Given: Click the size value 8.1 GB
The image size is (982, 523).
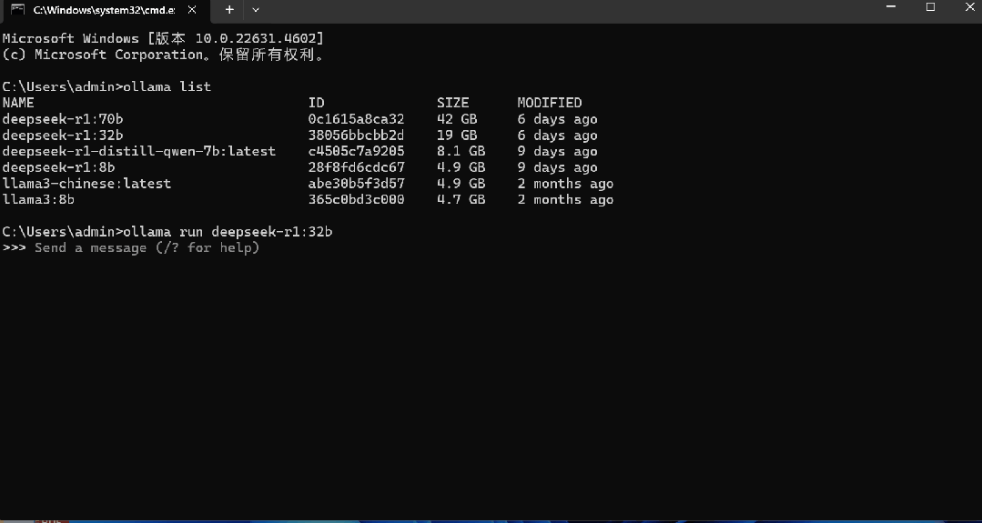Looking at the screenshot, I should (x=461, y=151).
